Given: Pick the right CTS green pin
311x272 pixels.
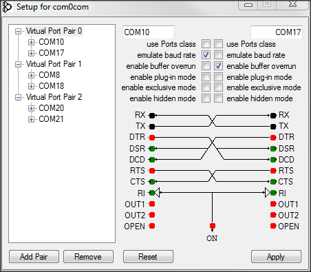Looking at the screenshot, I should coord(273,182).
